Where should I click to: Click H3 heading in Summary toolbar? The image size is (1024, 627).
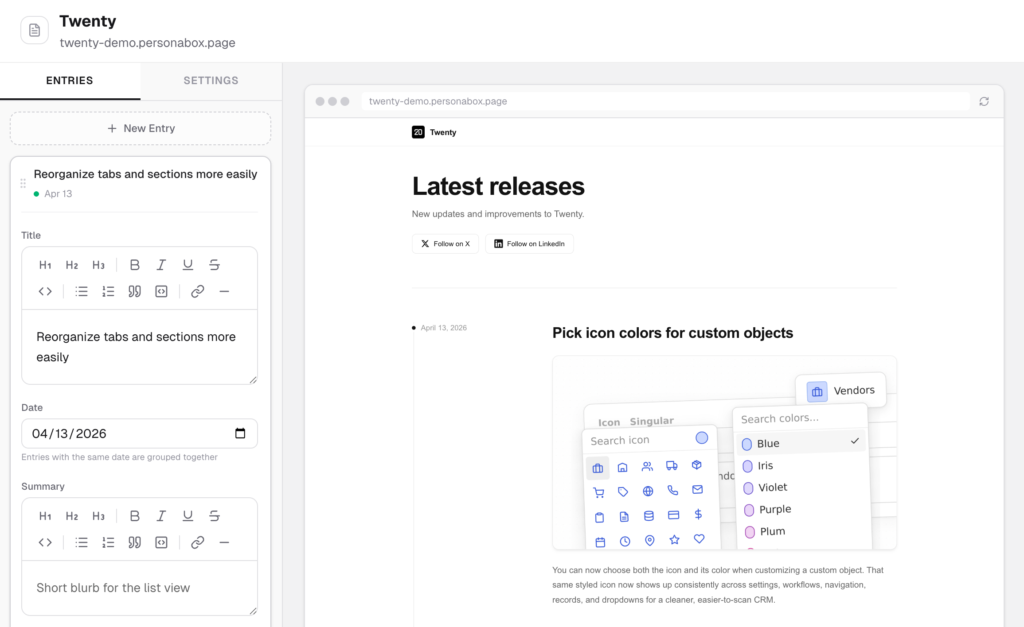[98, 516]
